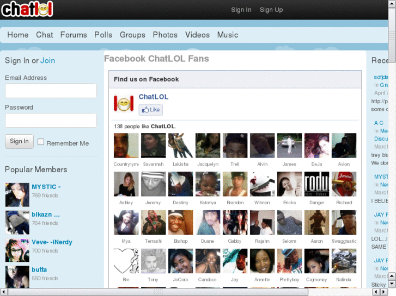The width and height of the screenshot is (396, 296).
Task: Click blkazn member avatar thumbnail
Action: (x=17, y=223)
